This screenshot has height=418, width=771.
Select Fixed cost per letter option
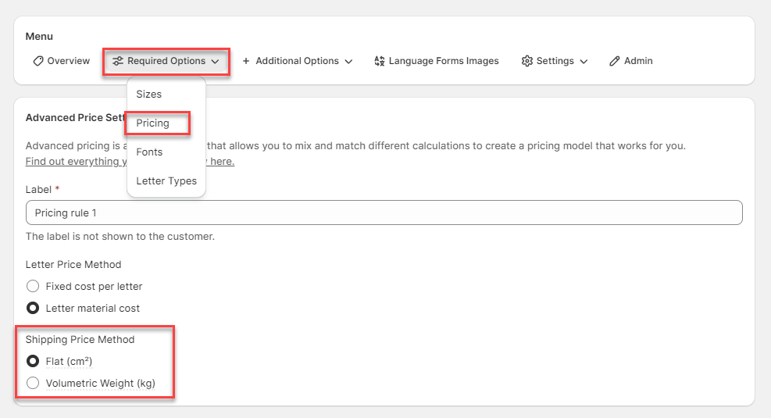(33, 286)
